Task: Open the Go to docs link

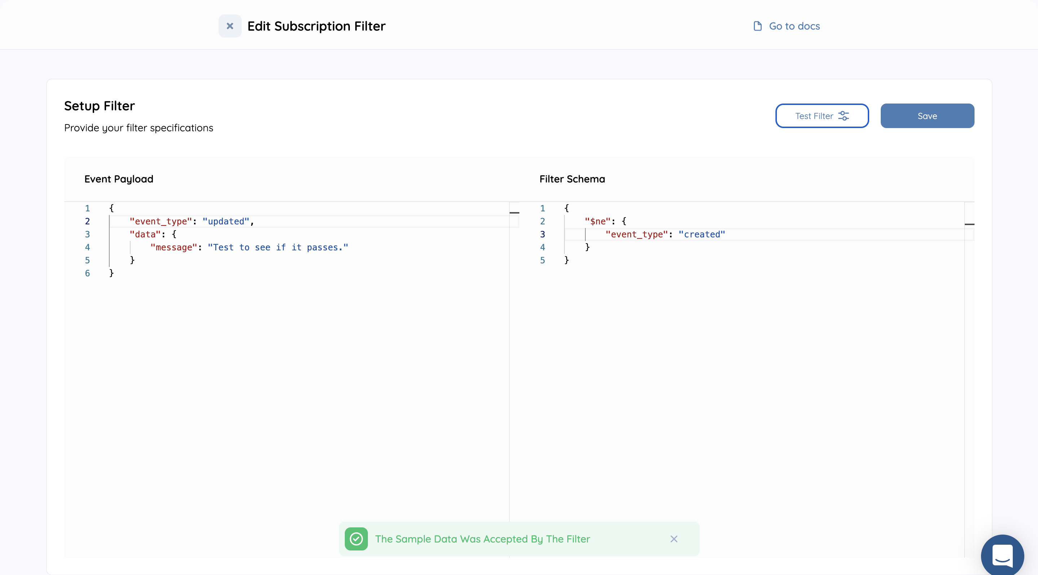Action: point(794,26)
